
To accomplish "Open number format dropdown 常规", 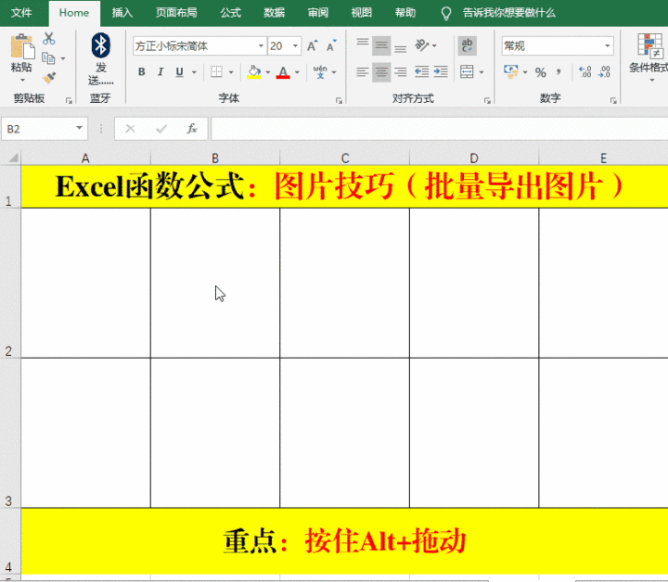I will (608, 45).
